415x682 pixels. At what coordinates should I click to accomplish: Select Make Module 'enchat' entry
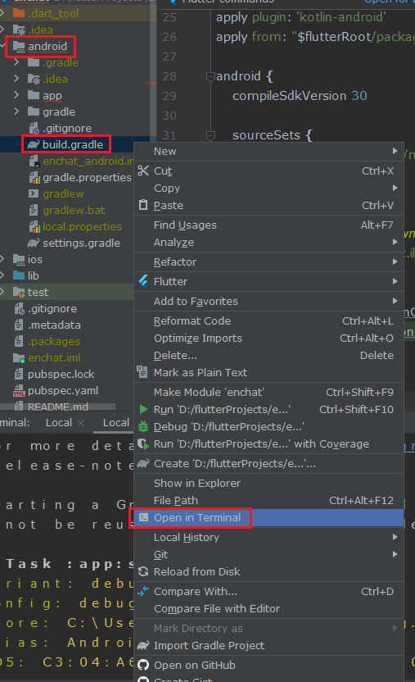click(269, 393)
